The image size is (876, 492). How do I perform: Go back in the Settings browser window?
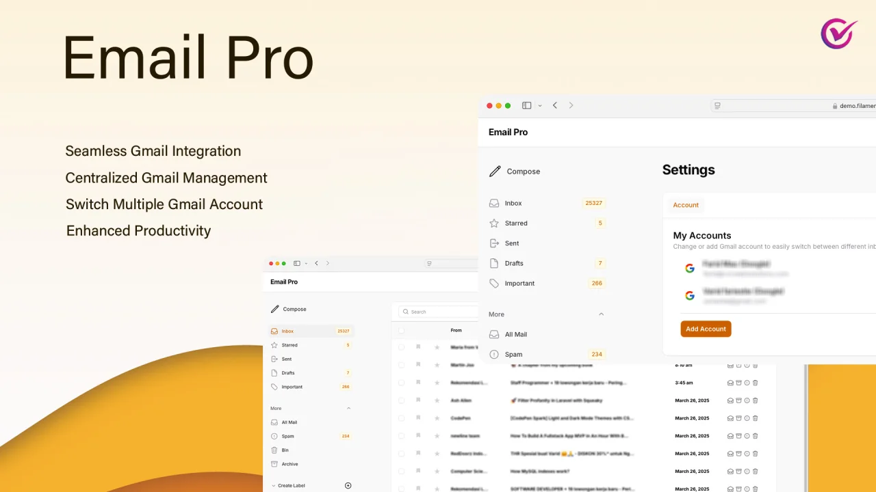coord(555,105)
